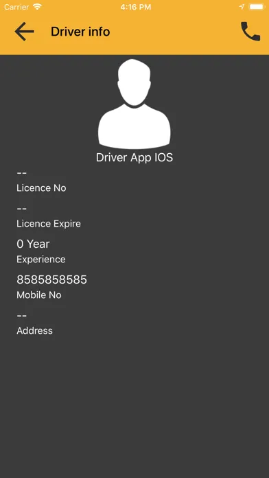Tap the Carrier text in status bar

[x=16, y=7]
